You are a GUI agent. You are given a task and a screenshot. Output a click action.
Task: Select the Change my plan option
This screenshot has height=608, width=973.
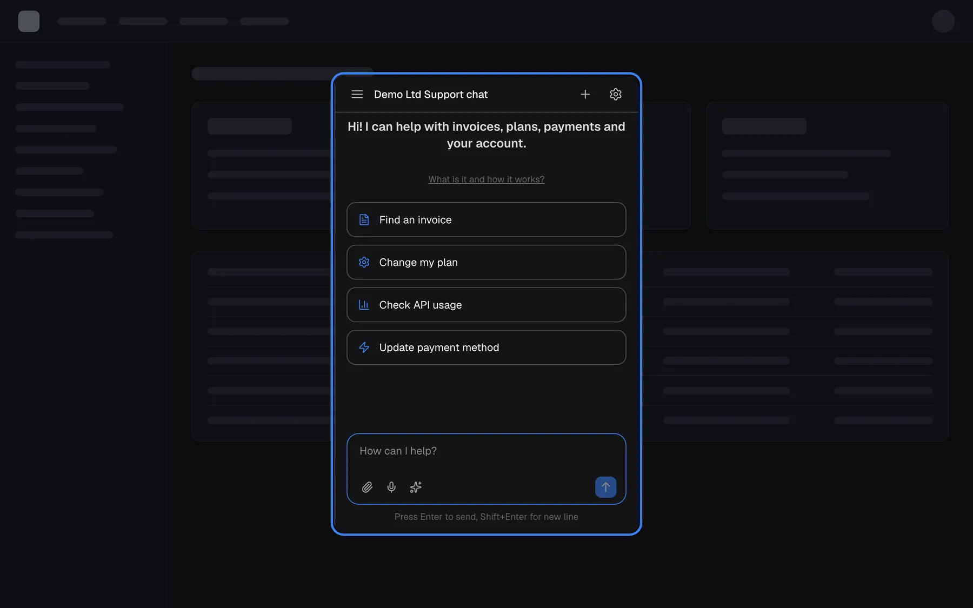(486, 262)
